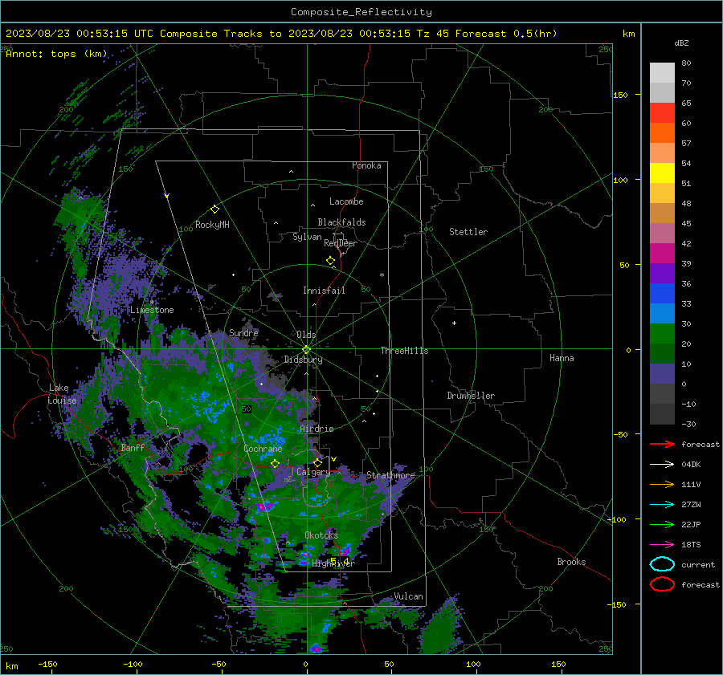Click the red forecast arrow in legend
Viewport: 723px width, 675px height.
pyautogui.click(x=662, y=444)
